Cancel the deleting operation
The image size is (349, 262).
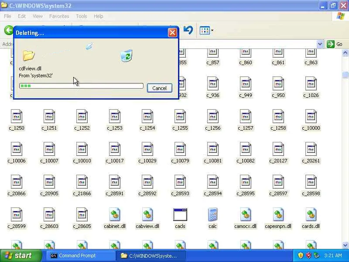point(159,88)
